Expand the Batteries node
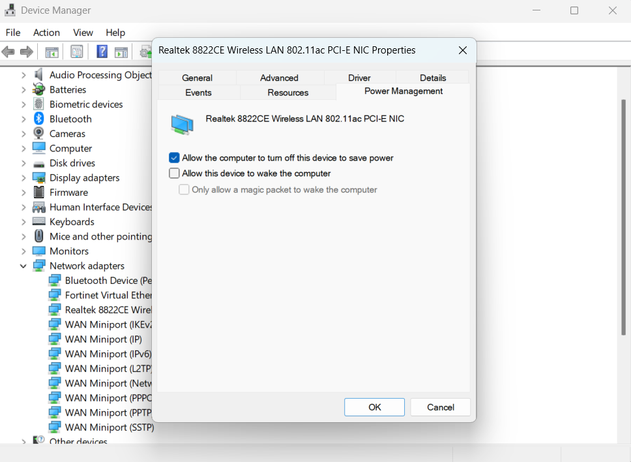This screenshot has width=631, height=462. coord(23,90)
